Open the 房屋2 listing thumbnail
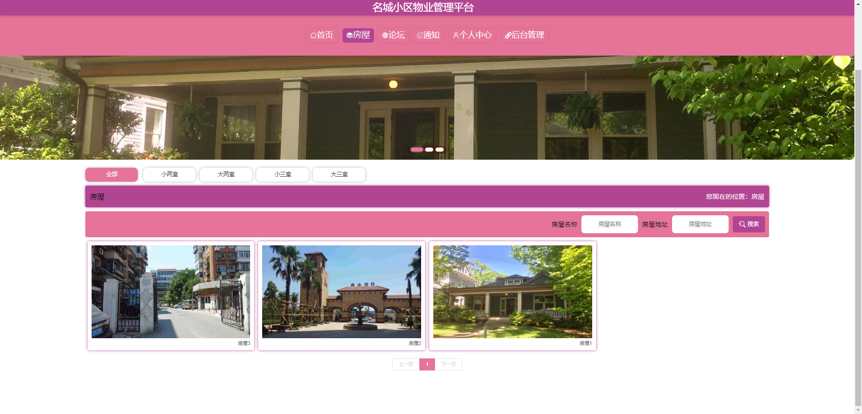Image resolution: width=862 pixels, height=414 pixels. (x=341, y=292)
